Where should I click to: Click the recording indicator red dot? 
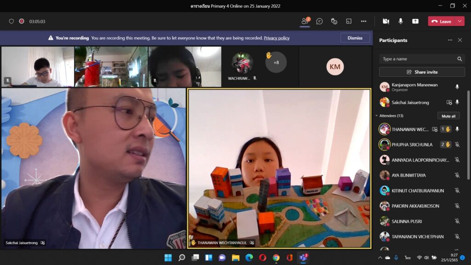(x=22, y=21)
